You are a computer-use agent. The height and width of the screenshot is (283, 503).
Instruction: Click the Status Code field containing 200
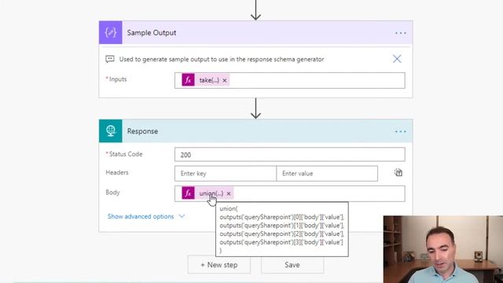click(x=290, y=155)
